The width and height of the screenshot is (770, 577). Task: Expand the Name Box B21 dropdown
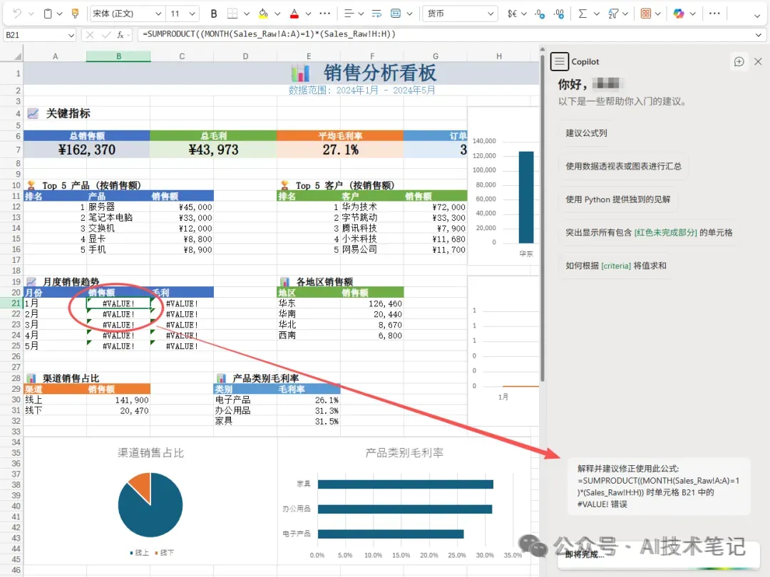71,35
